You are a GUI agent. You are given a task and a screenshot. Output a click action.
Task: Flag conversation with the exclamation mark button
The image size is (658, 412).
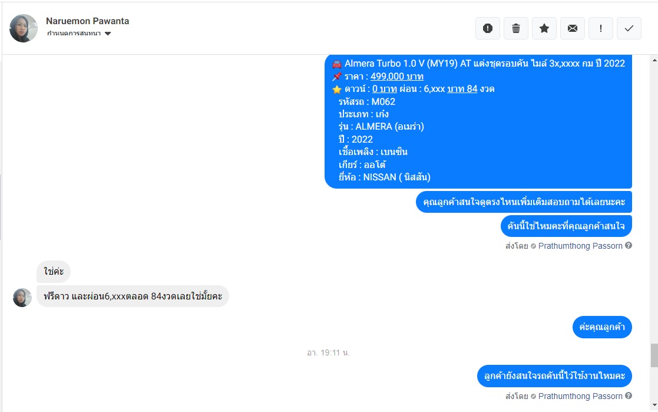601,28
